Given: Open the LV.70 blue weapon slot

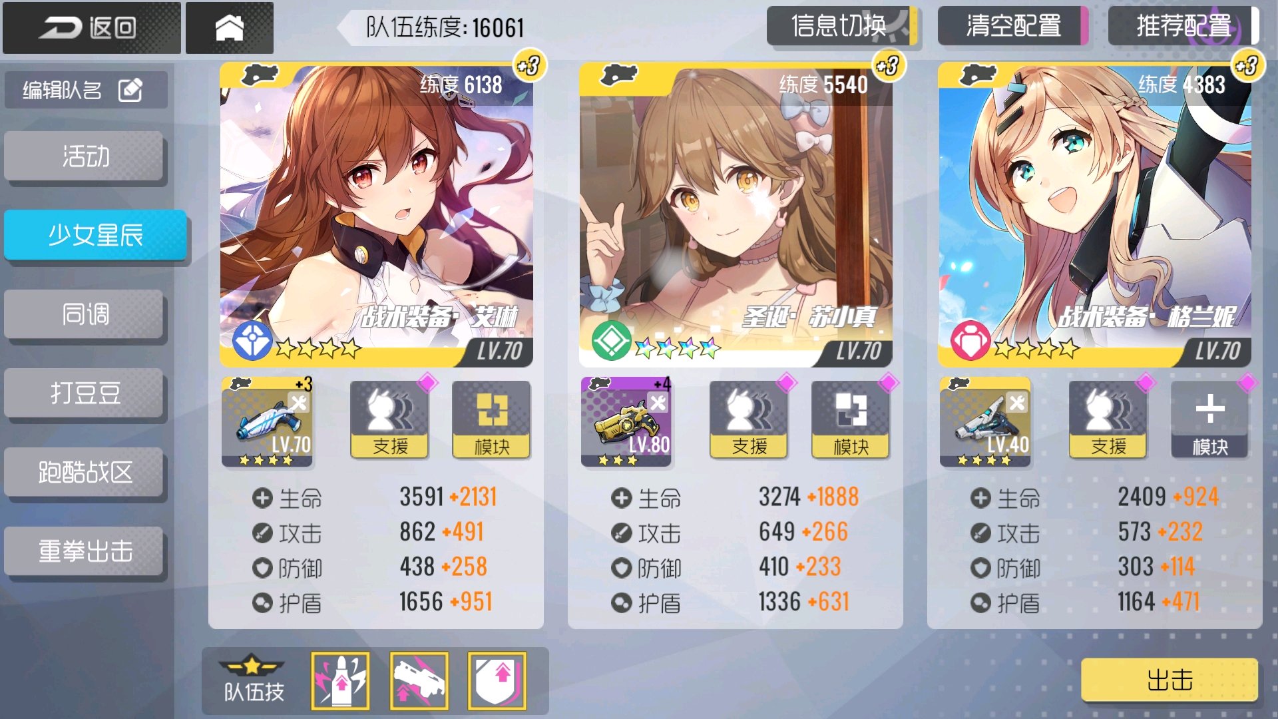Looking at the screenshot, I should (268, 421).
